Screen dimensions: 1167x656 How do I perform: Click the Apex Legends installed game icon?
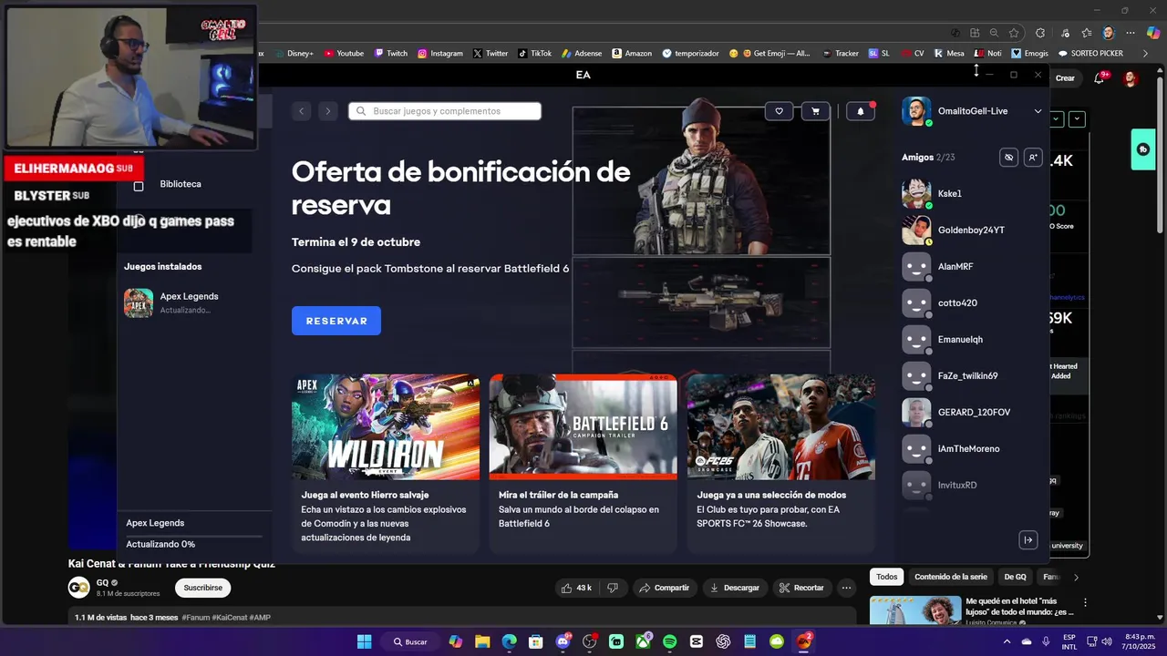(139, 303)
